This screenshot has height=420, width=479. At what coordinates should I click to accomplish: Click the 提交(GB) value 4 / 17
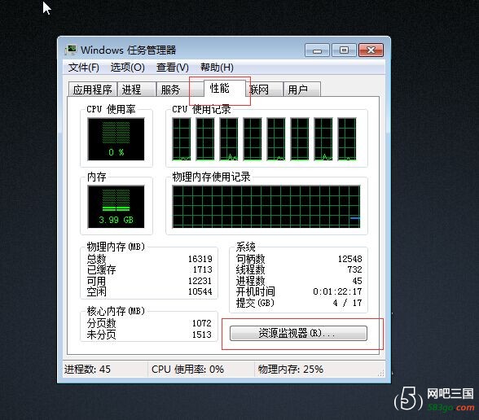348,303
